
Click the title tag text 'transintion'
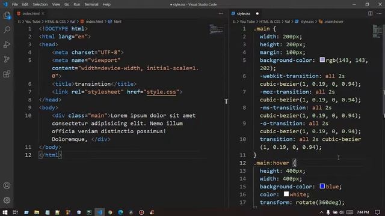click(93, 84)
